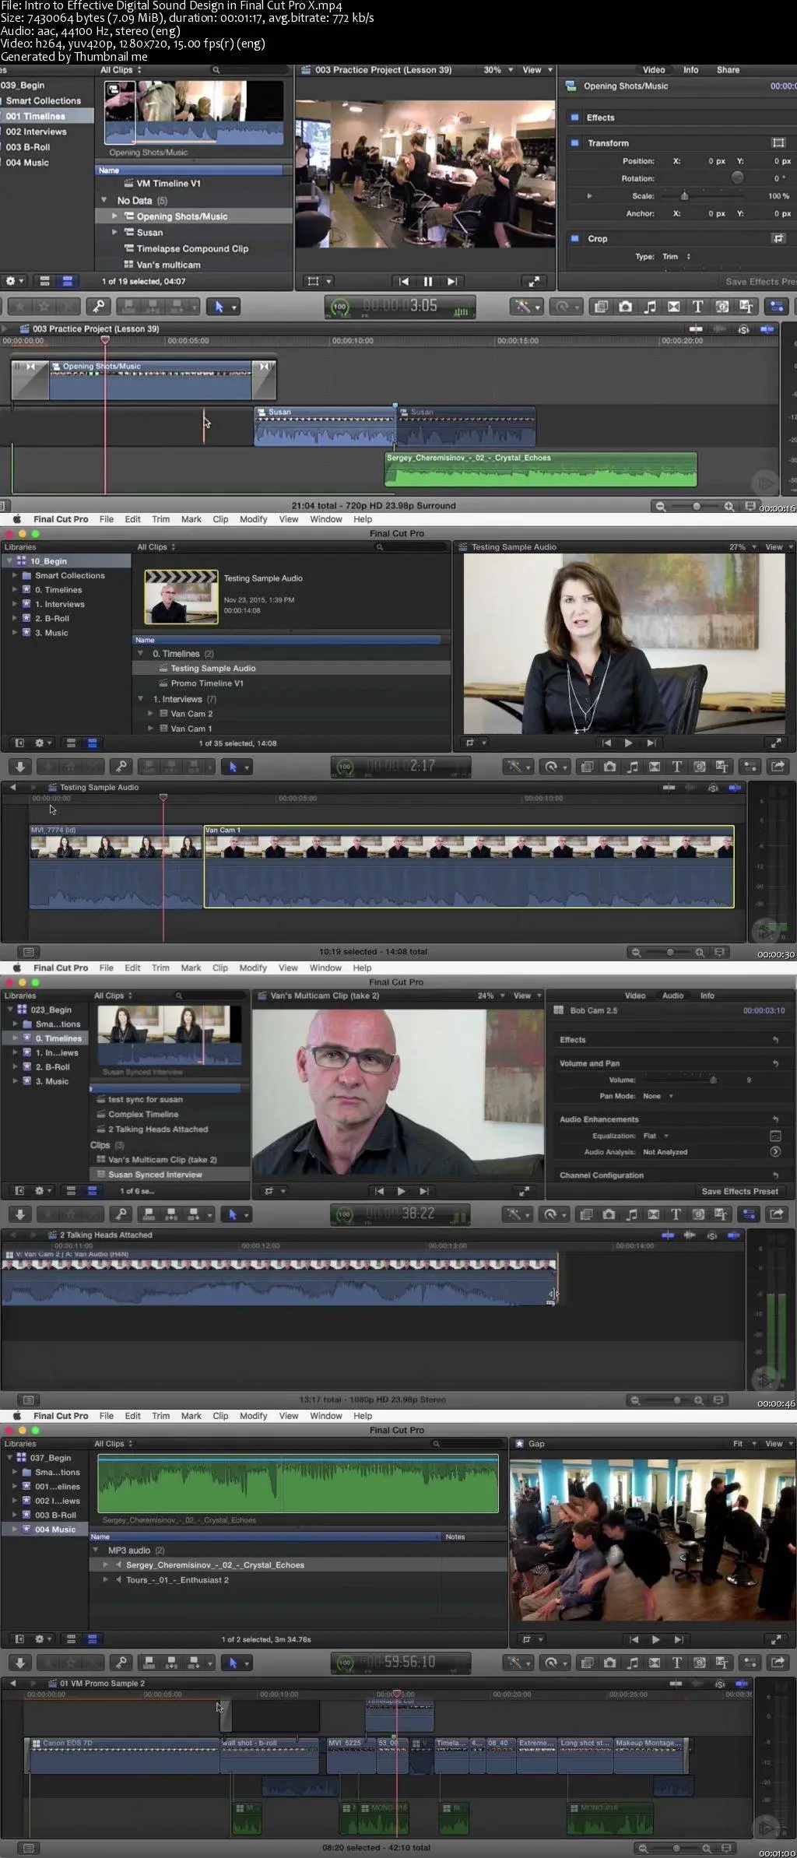Click the Notes column header in the browser

455,1537
